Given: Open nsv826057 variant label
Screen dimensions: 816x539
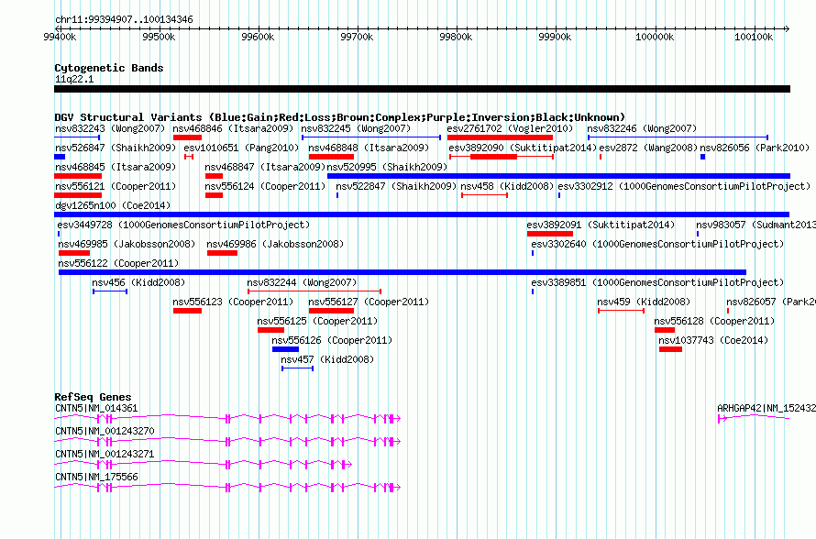Looking at the screenshot, I should tap(771, 302).
